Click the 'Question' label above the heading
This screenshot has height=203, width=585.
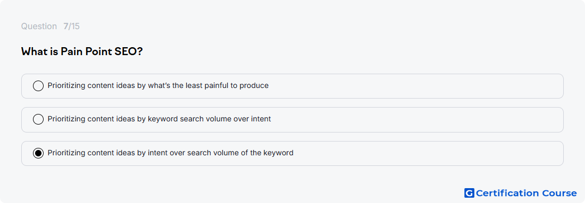click(x=39, y=27)
